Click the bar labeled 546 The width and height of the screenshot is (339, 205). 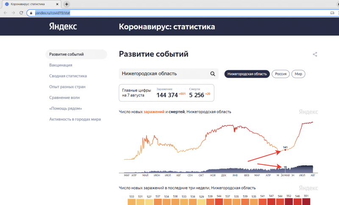(297, 202)
